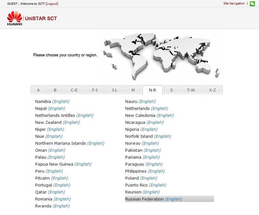
Task: Open the X-Z countries tab
Action: [x=213, y=90]
